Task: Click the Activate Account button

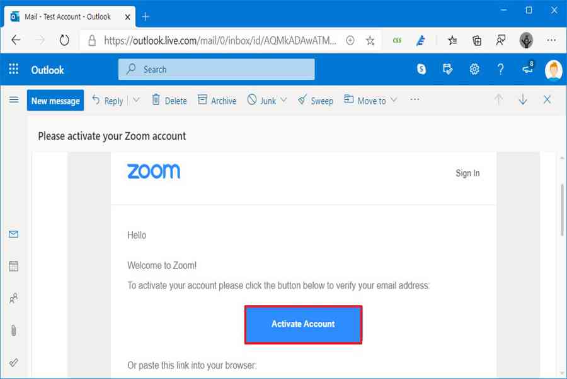Action: (303, 324)
